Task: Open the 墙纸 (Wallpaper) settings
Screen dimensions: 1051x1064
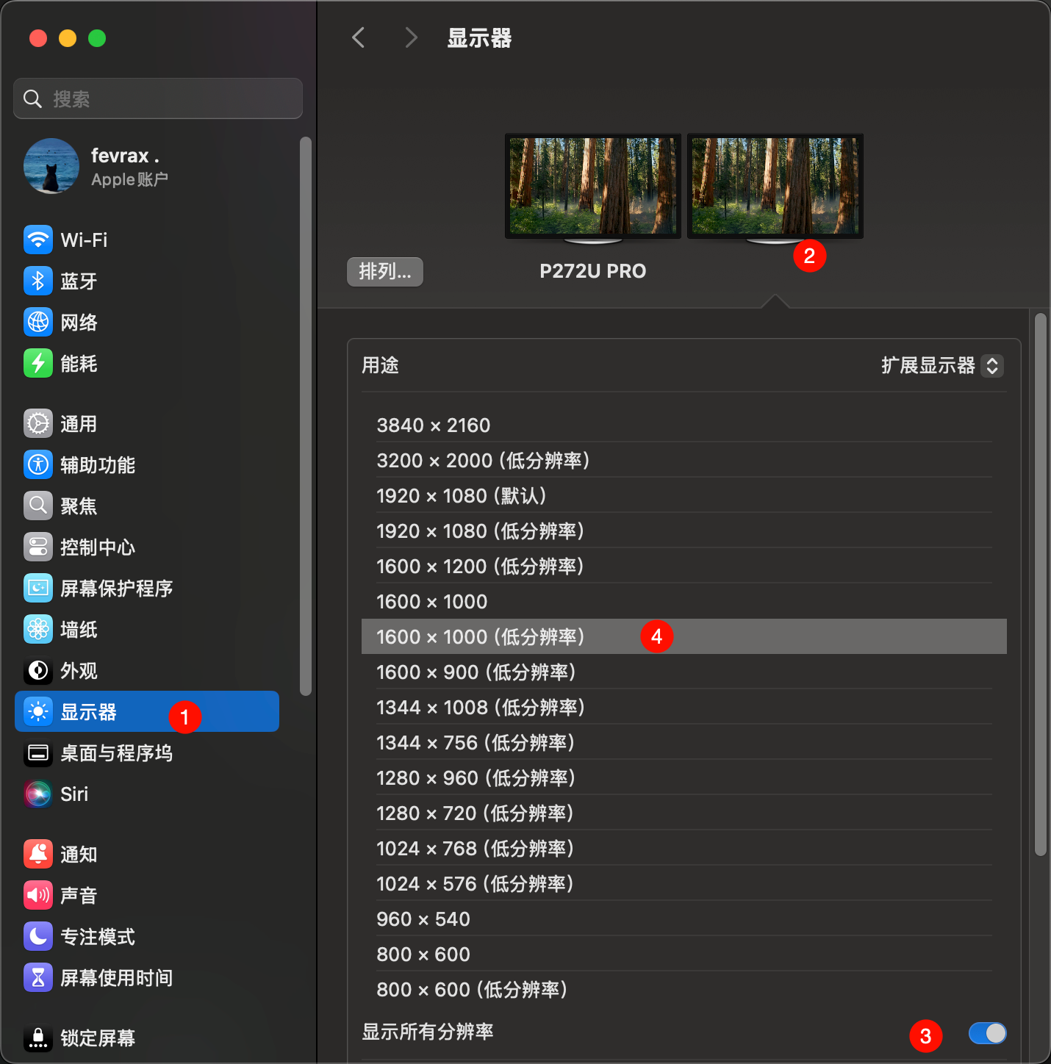Action: (78, 629)
